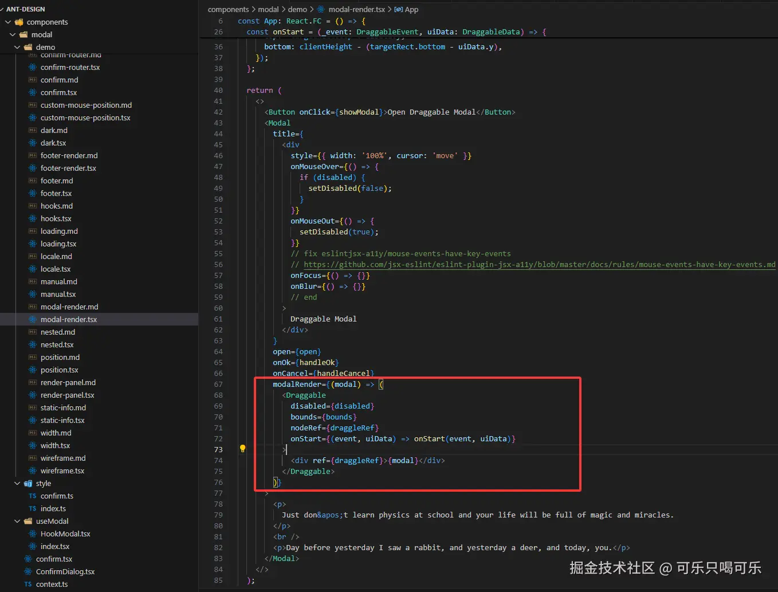
Task: Click the sticky scroll line 'const App: React.FC'
Action: 302,21
